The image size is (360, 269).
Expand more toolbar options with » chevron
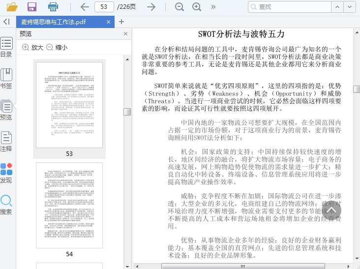coord(213,7)
